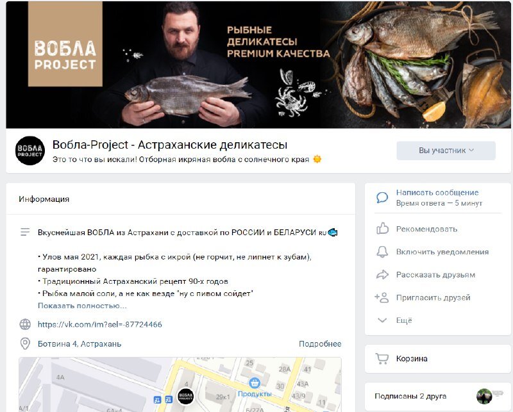
Task: Click the Вобла Project group avatar
Action: pyautogui.click(x=30, y=151)
